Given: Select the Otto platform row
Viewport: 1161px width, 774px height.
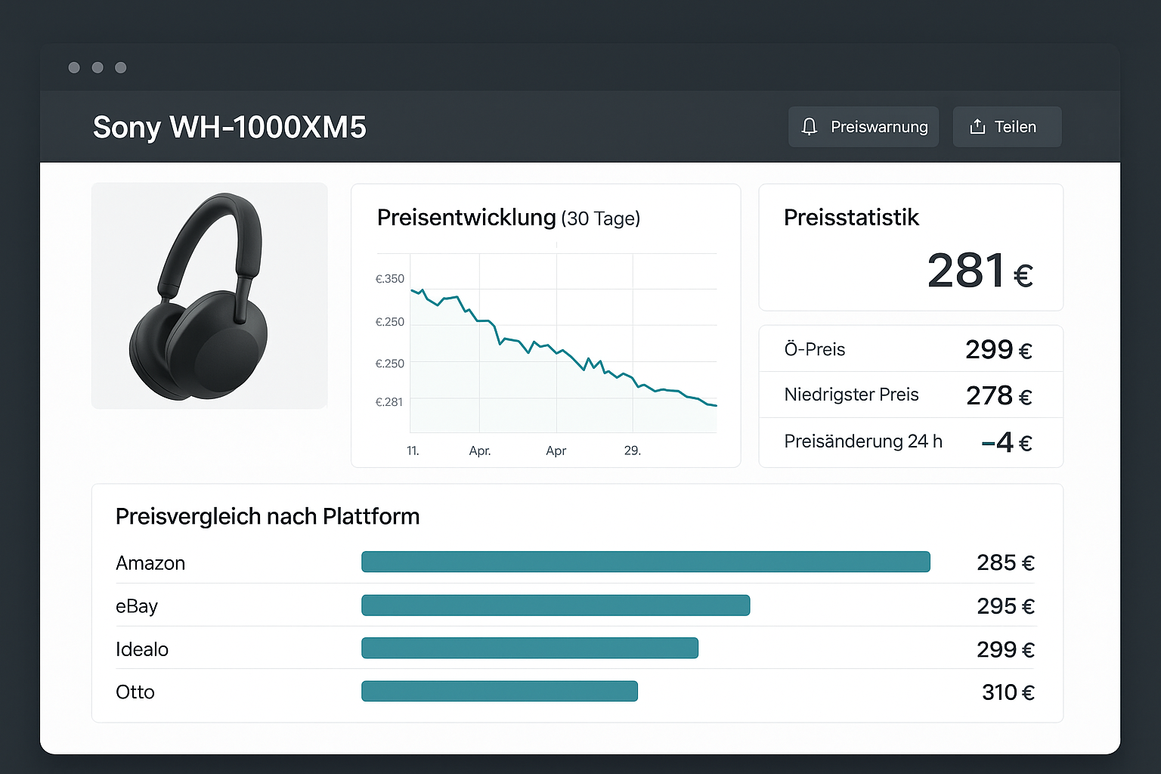Looking at the screenshot, I should click(x=135, y=692).
